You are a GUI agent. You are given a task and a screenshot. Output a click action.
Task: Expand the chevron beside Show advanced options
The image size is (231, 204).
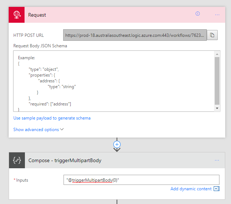(62, 129)
